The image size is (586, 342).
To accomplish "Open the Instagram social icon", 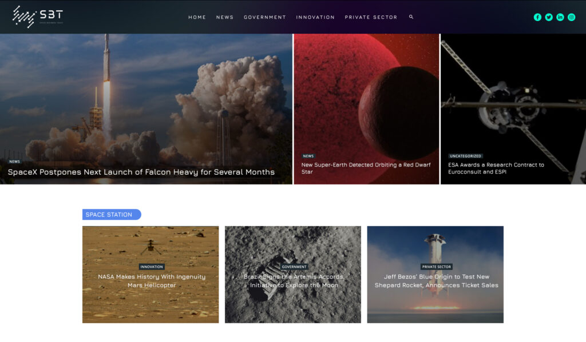I will click(x=572, y=17).
